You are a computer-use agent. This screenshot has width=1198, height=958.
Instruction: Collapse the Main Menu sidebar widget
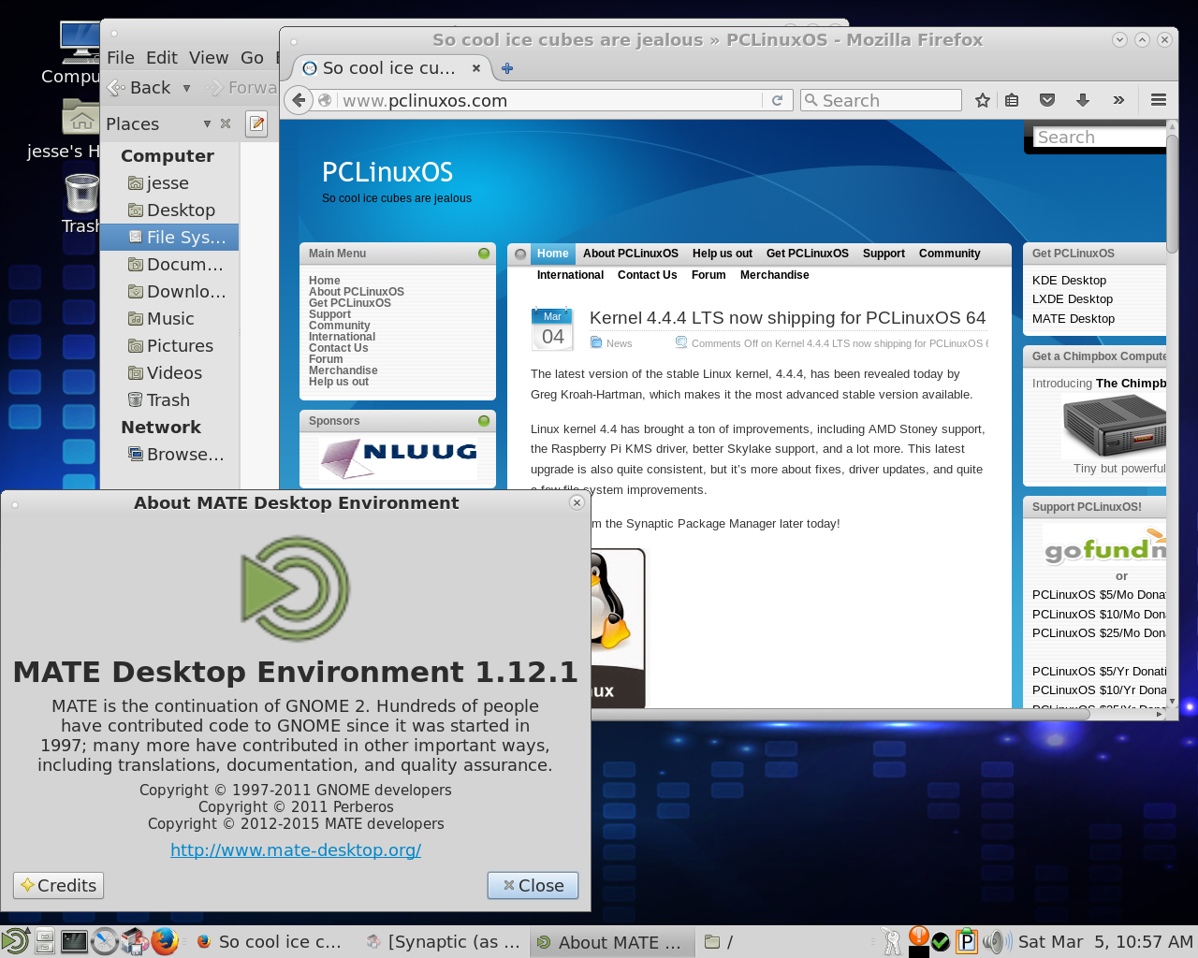(x=484, y=254)
